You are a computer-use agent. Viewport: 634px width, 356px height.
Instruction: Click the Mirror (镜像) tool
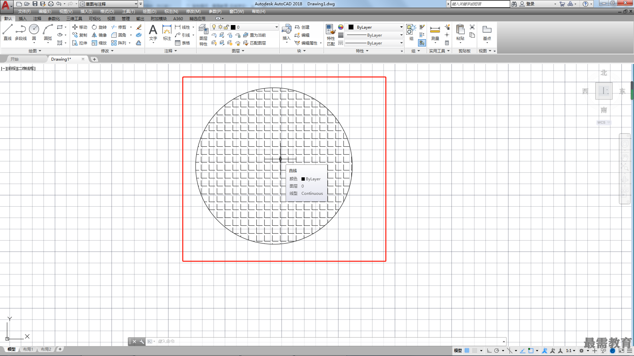pyautogui.click(x=99, y=35)
